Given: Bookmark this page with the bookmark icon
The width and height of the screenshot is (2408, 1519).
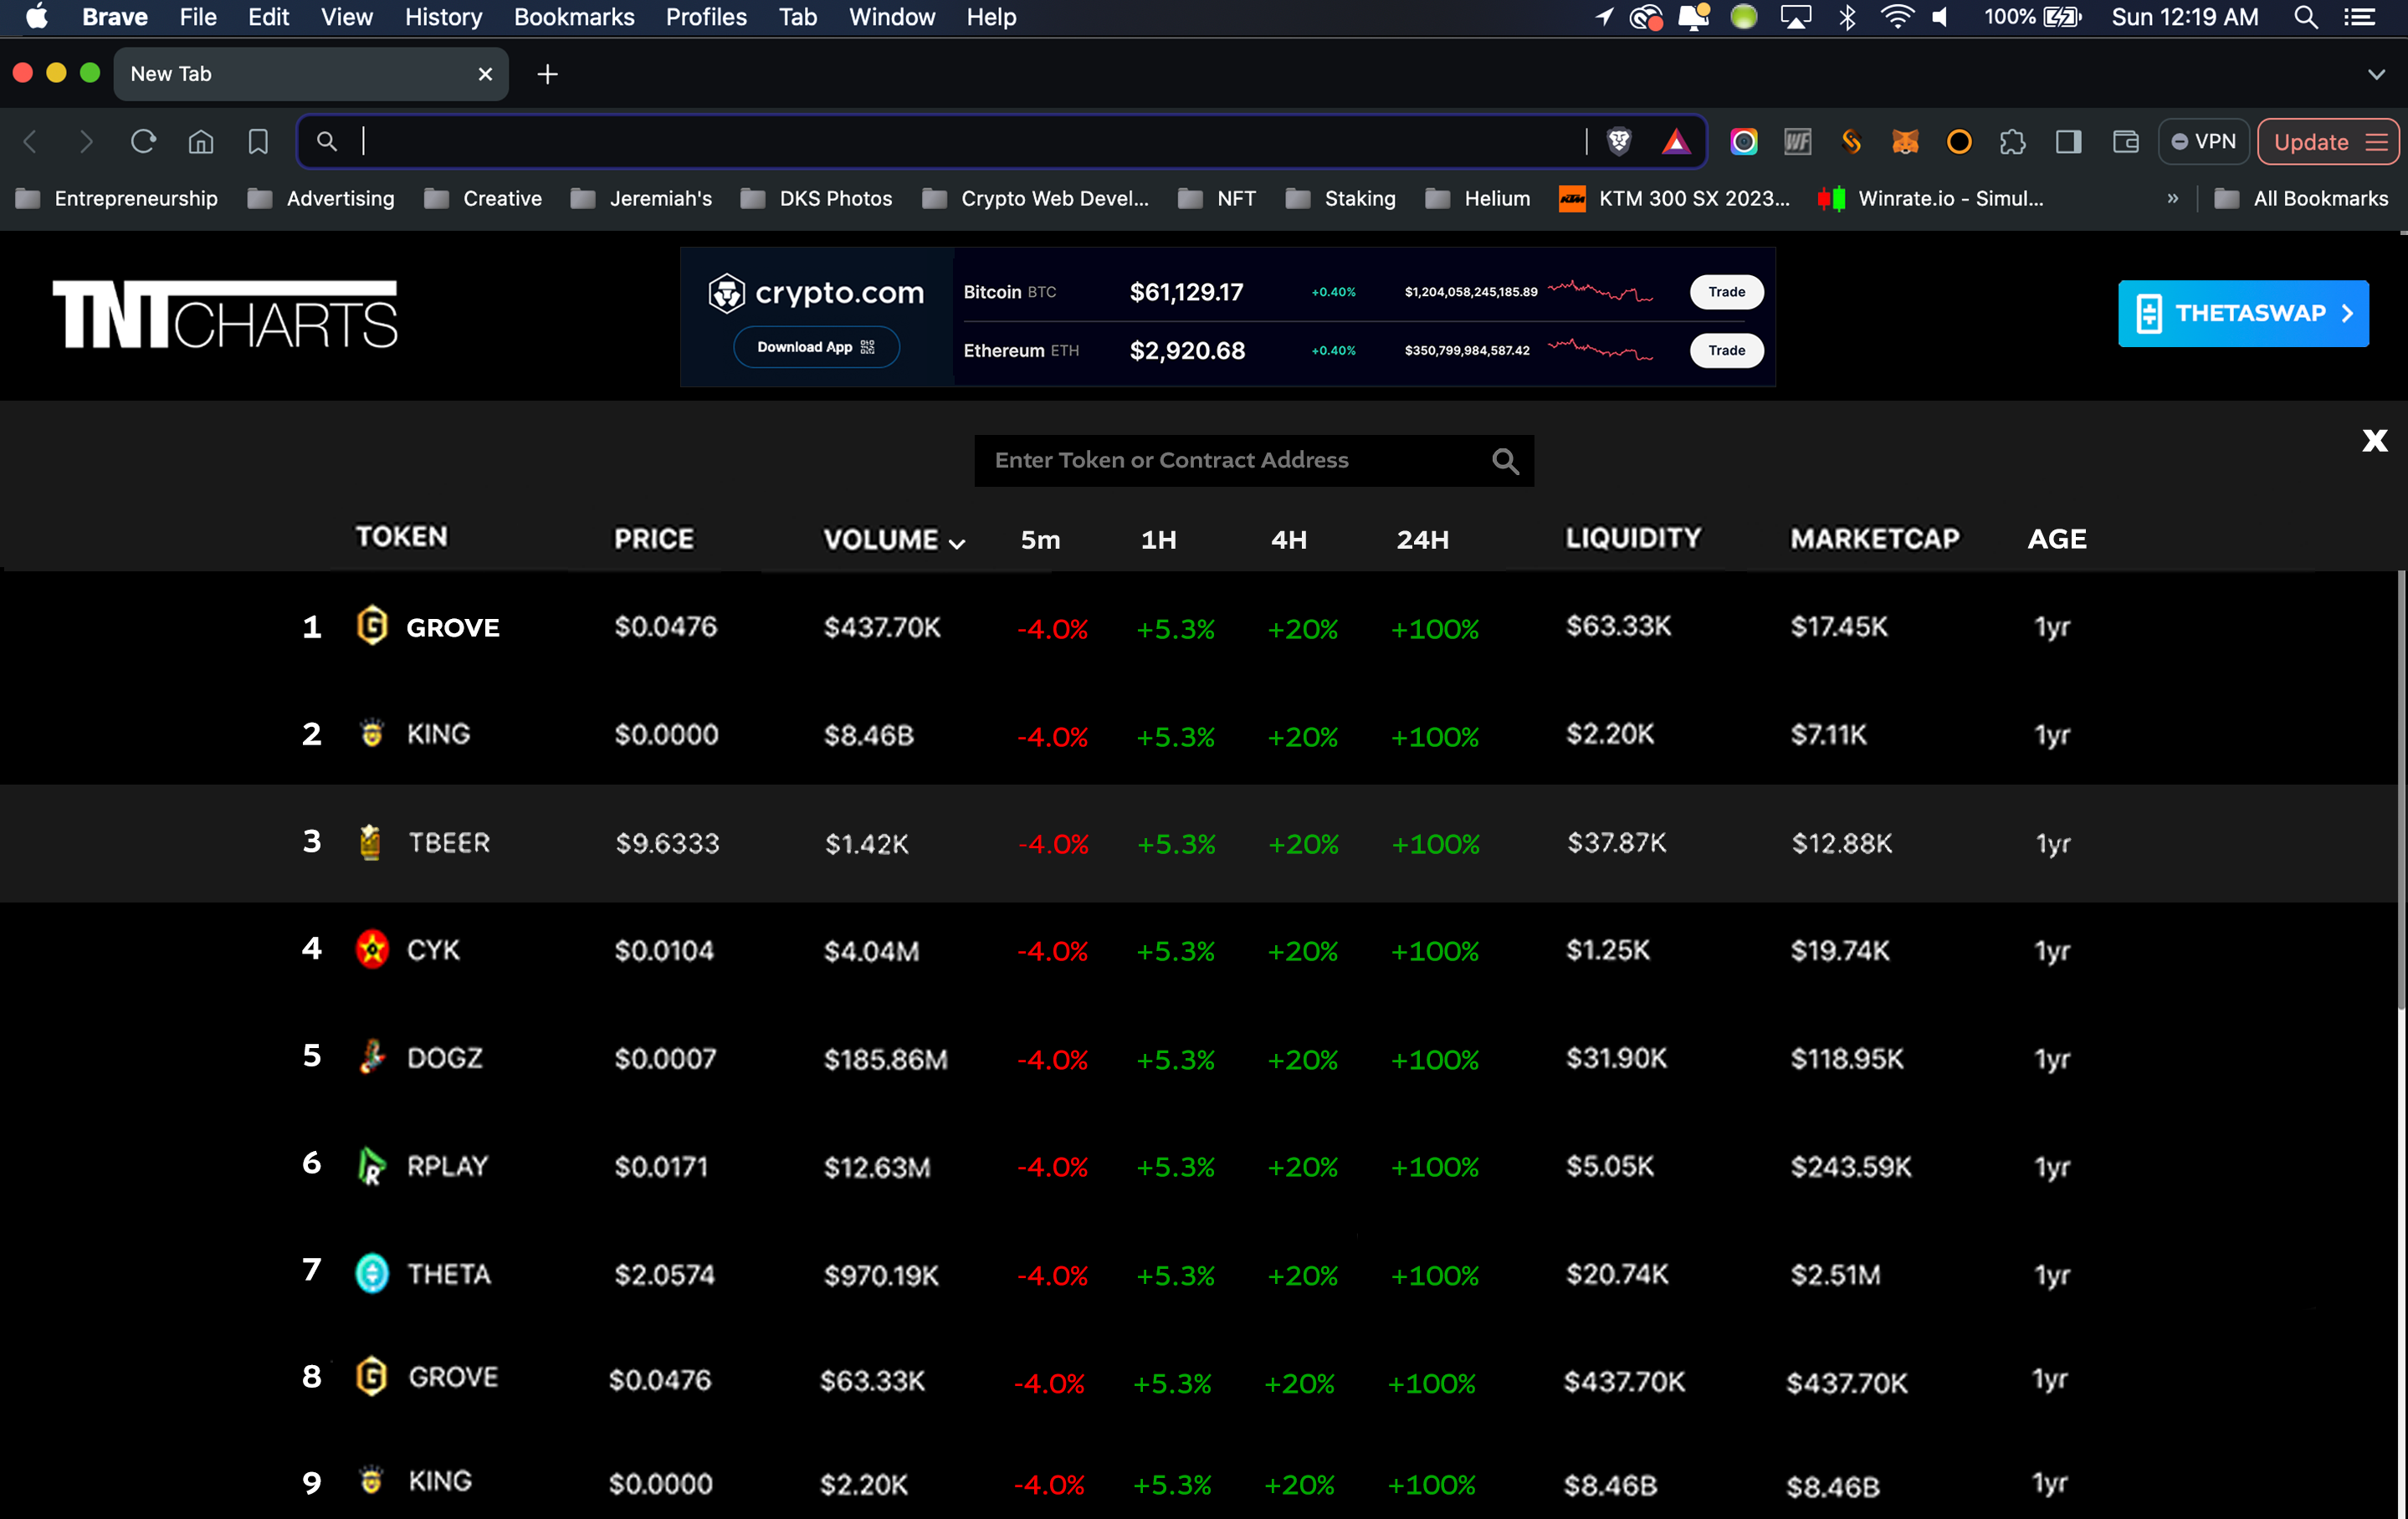Looking at the screenshot, I should click(x=258, y=141).
